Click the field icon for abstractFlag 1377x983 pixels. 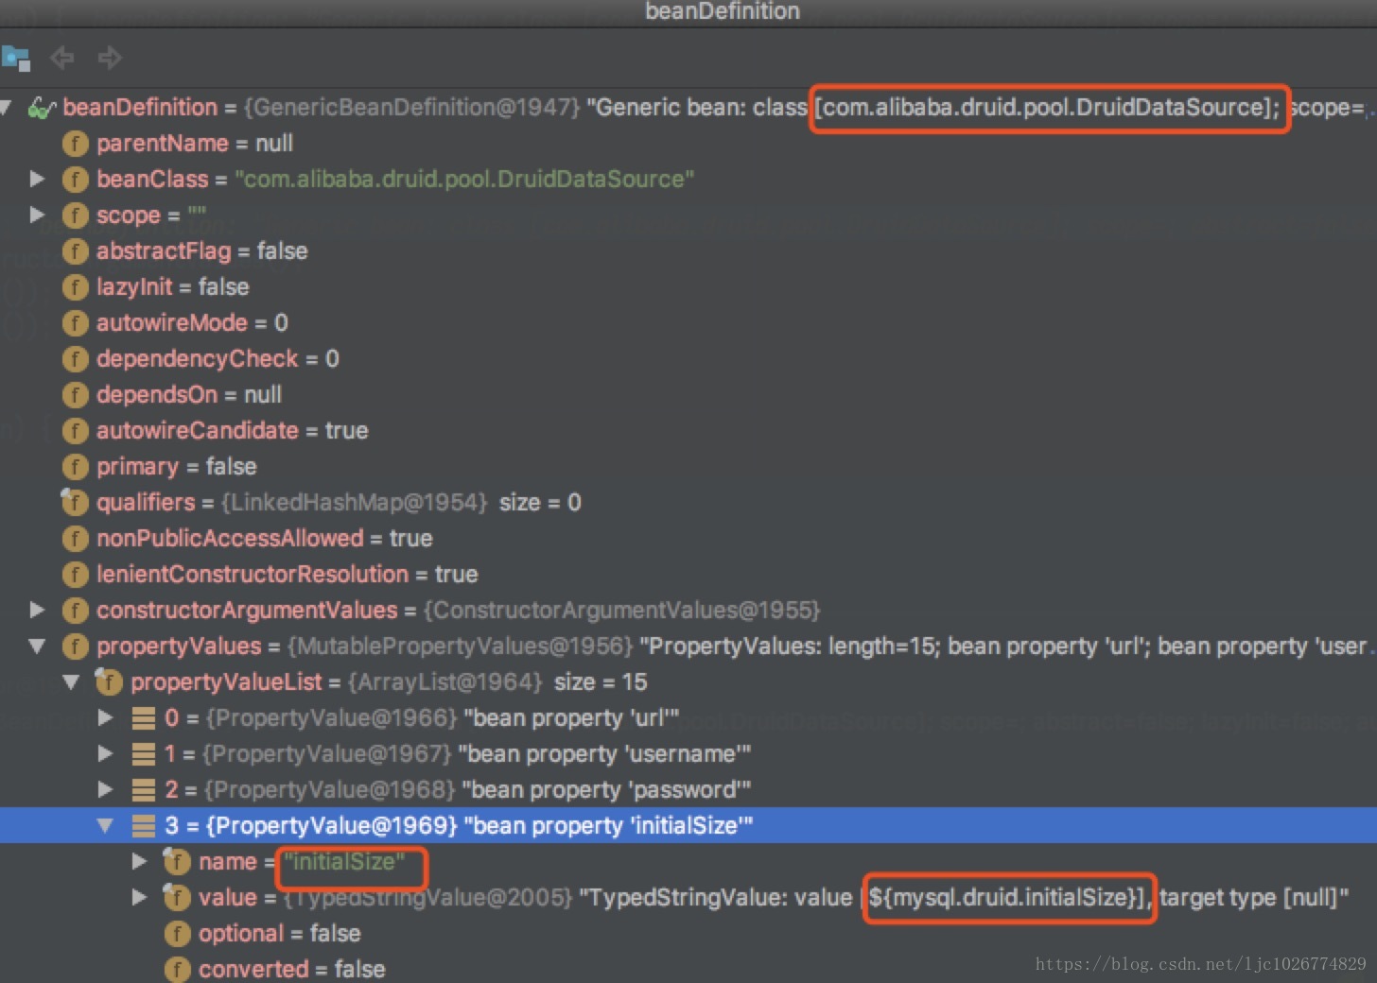coord(75,251)
